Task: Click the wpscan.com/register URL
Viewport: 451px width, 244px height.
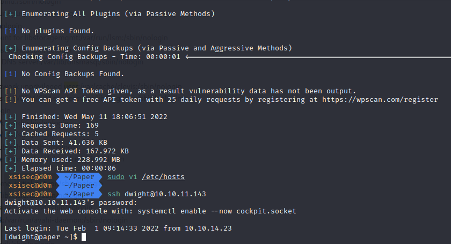Action: tap(380, 100)
